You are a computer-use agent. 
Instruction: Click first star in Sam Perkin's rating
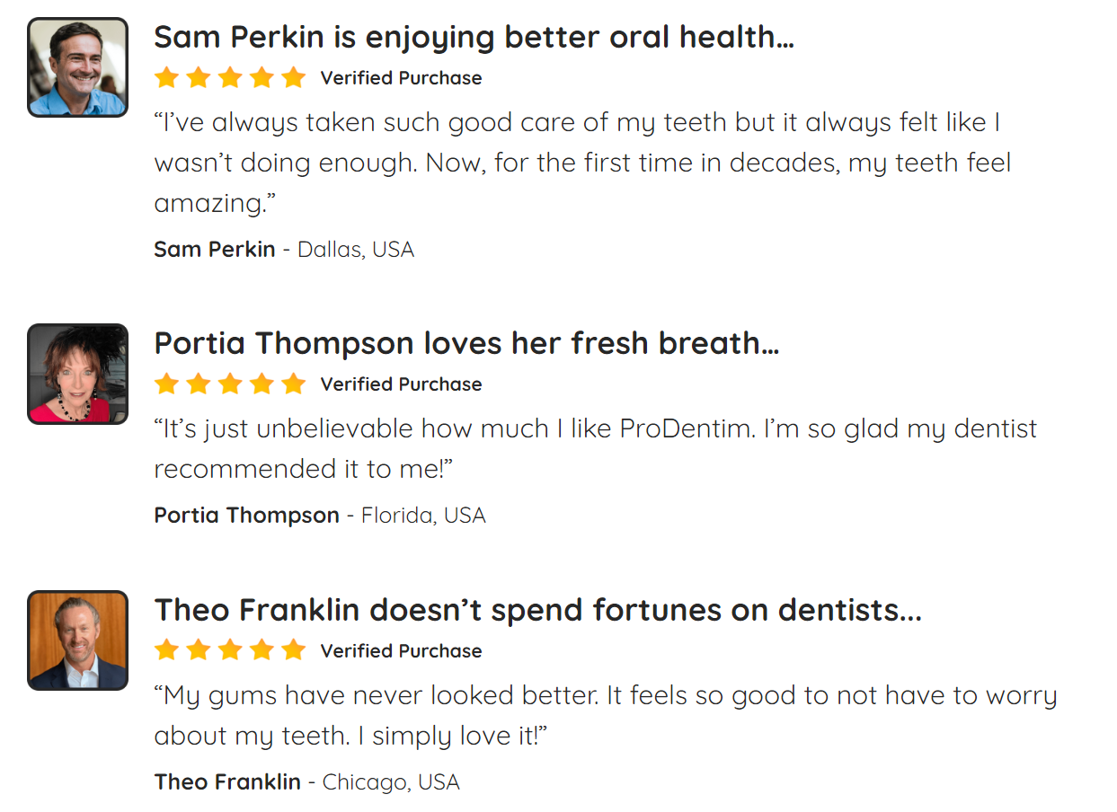(166, 77)
